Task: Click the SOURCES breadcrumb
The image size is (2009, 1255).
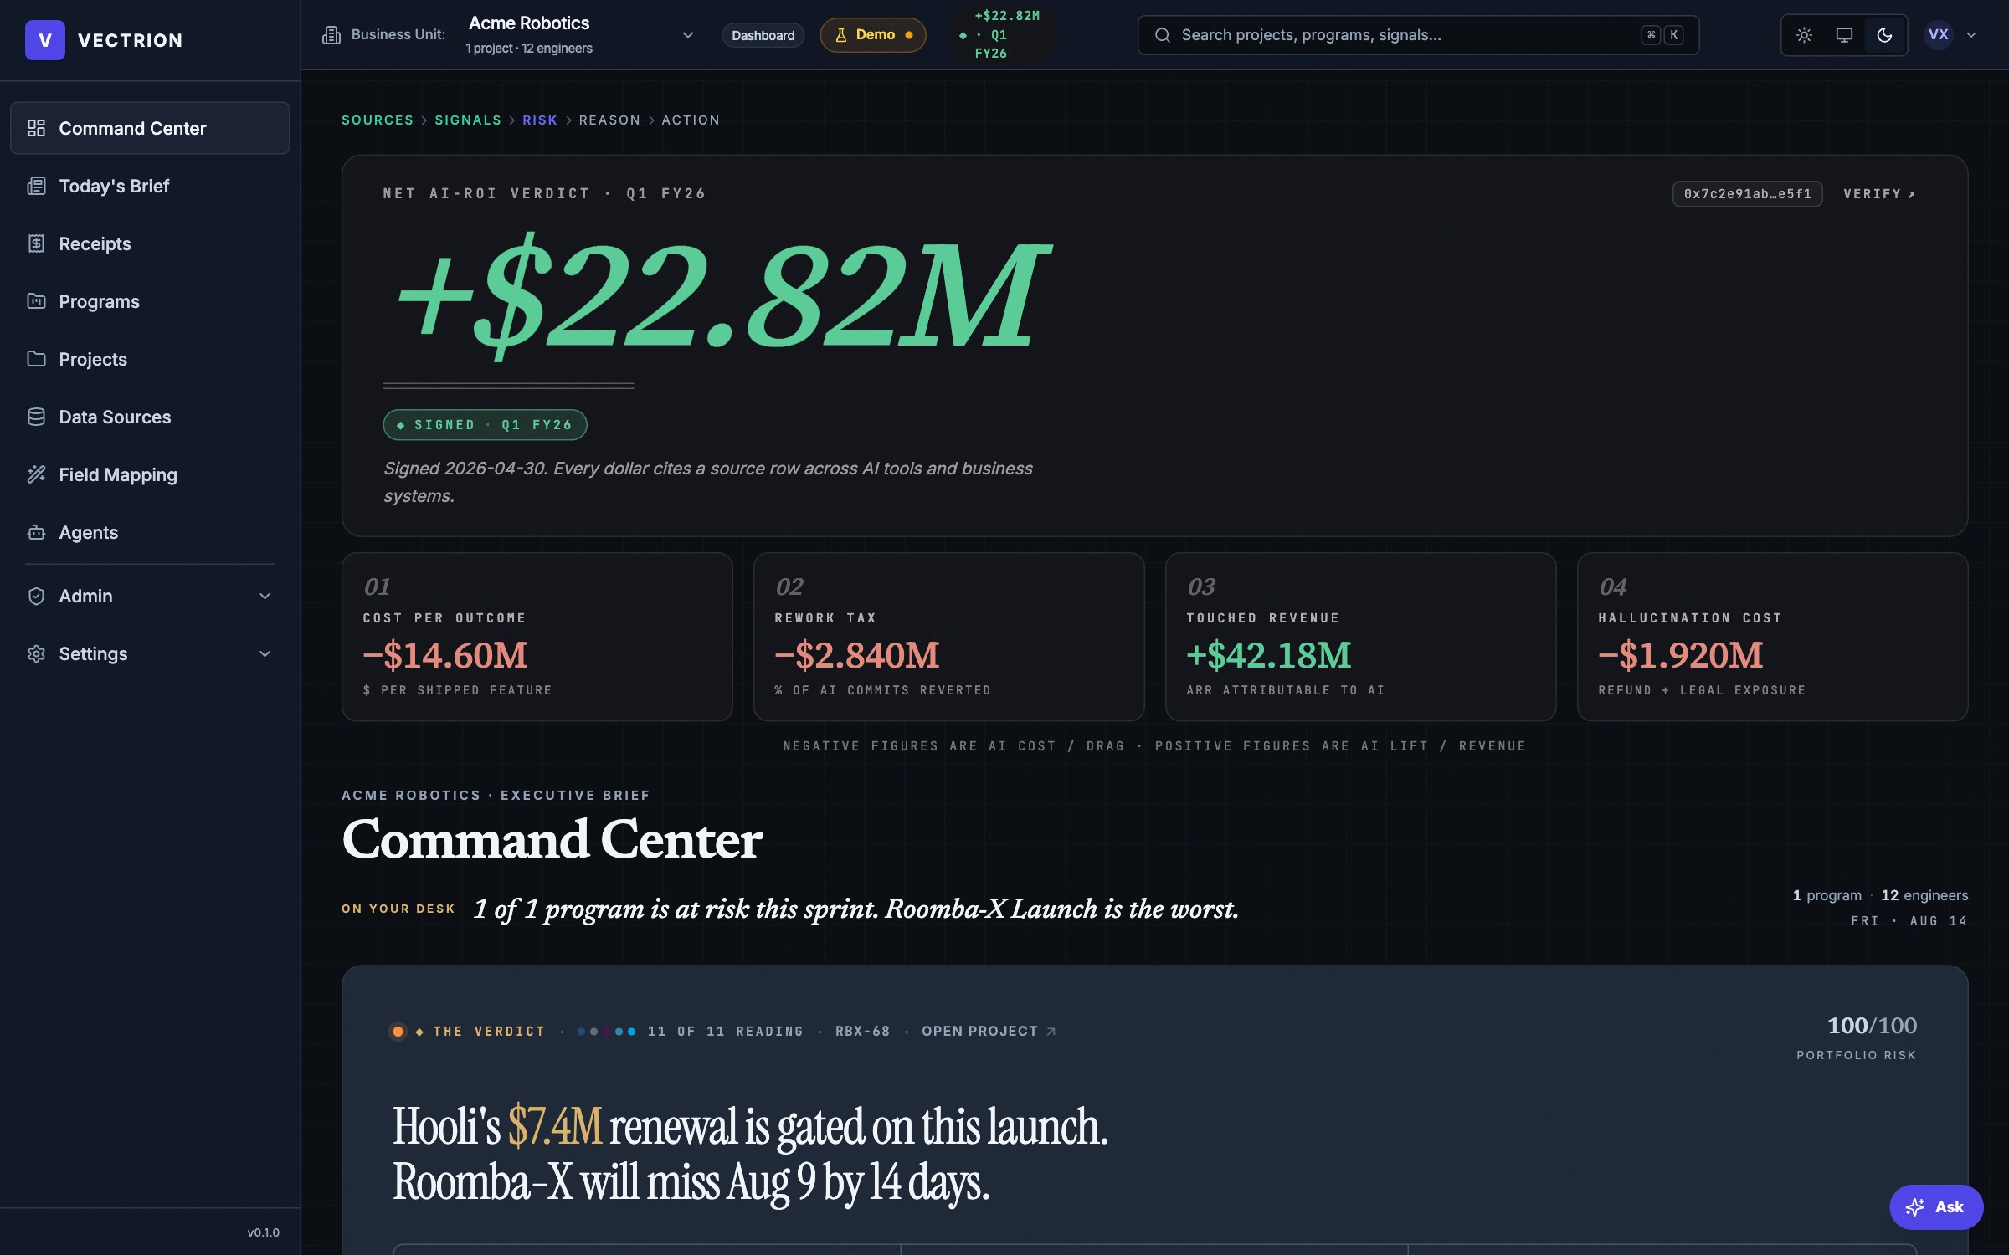Action: (378, 120)
